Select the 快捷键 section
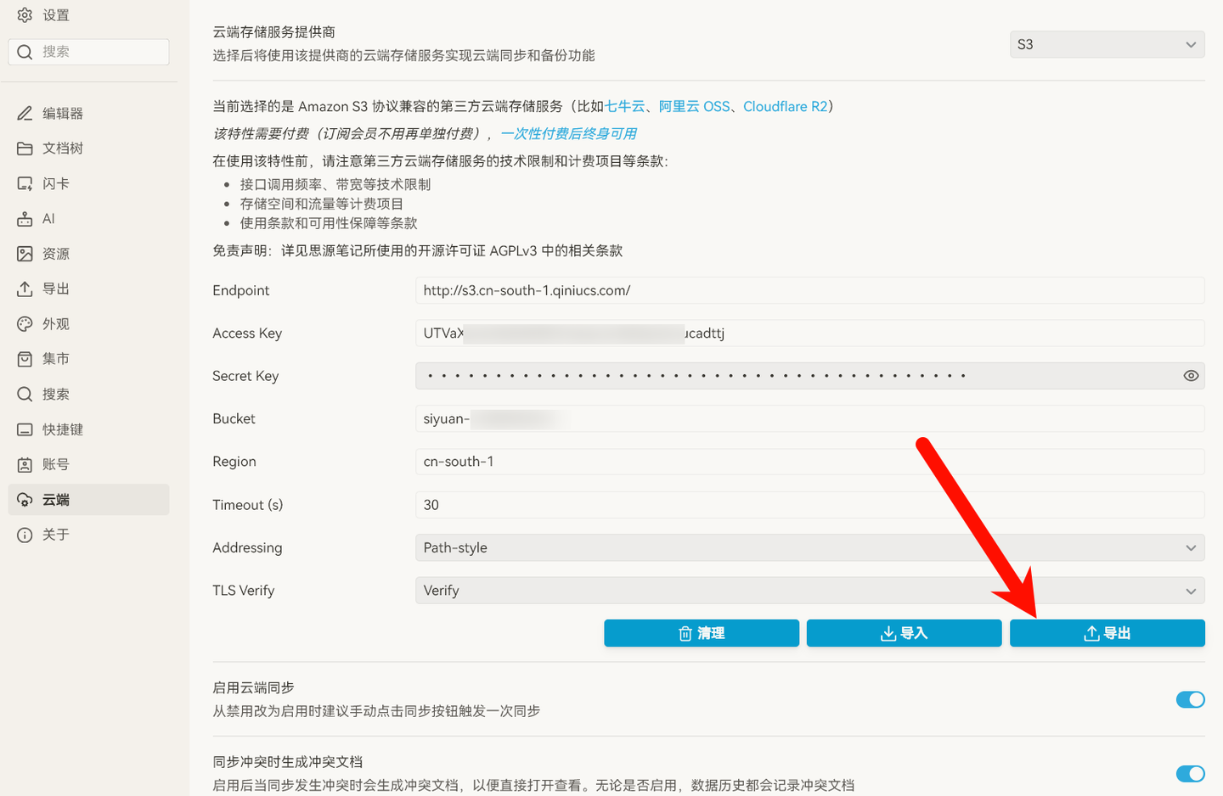The width and height of the screenshot is (1223, 796). pos(89,429)
